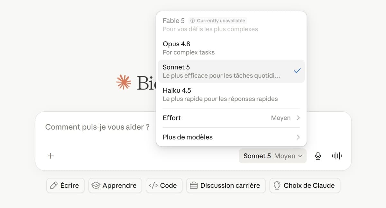Screen dimensions: 386x208
Task: Focus the Comment puis-je vous aider input
Action: pyautogui.click(x=97, y=127)
